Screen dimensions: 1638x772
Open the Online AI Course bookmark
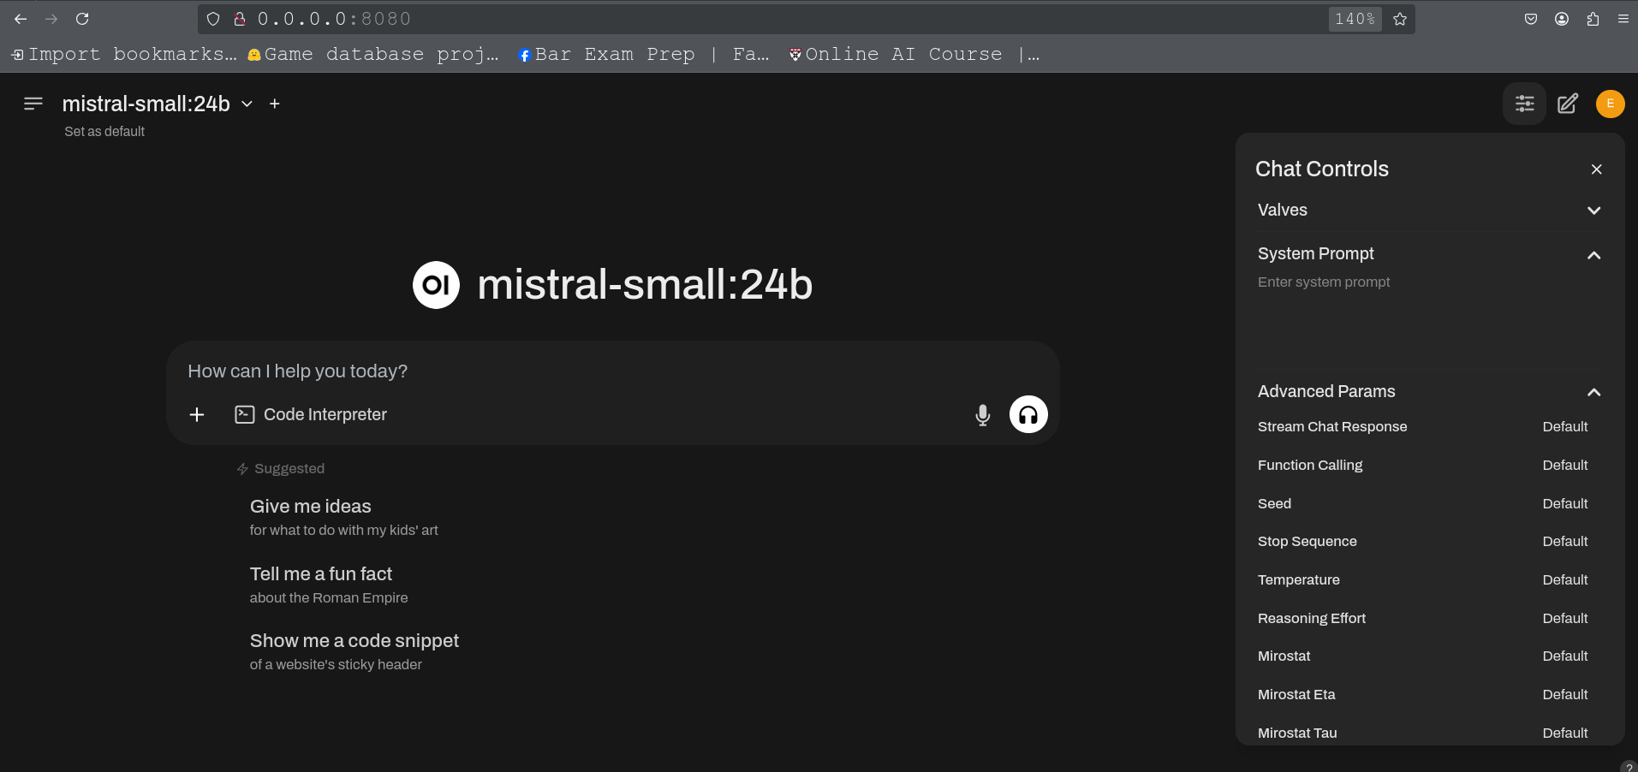pyautogui.click(x=914, y=54)
